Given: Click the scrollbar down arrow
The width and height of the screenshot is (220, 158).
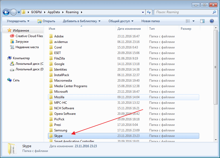Looking at the screenshot, I should coord(216,140).
